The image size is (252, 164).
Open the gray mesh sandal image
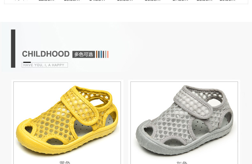pos(184,120)
